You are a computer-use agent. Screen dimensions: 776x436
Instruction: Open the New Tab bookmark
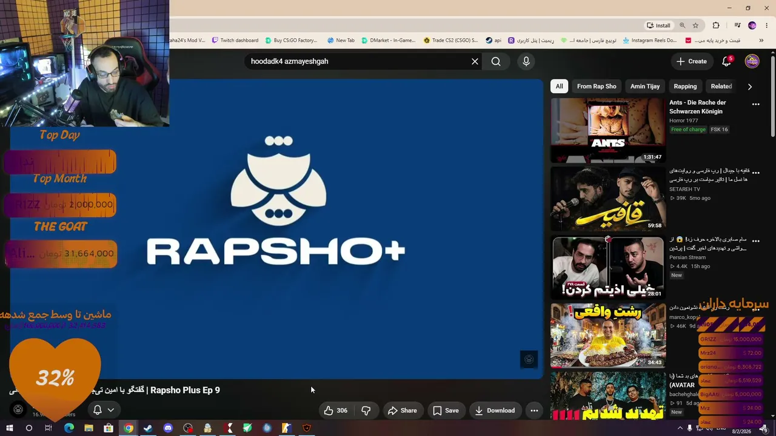coord(341,41)
